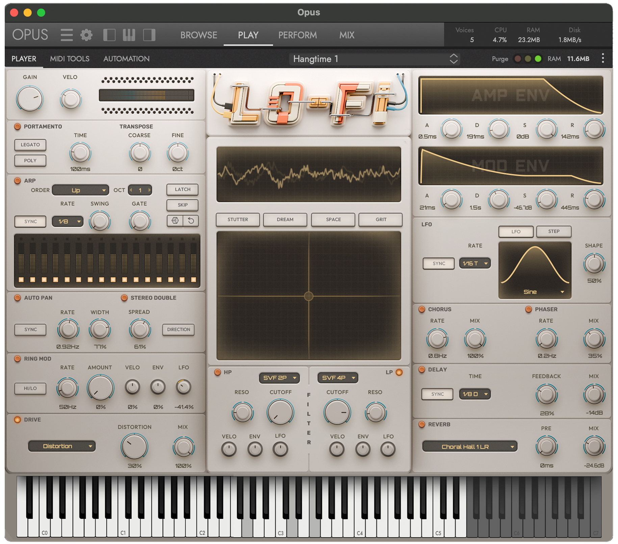Click the arp randomize dice icon

175,221
